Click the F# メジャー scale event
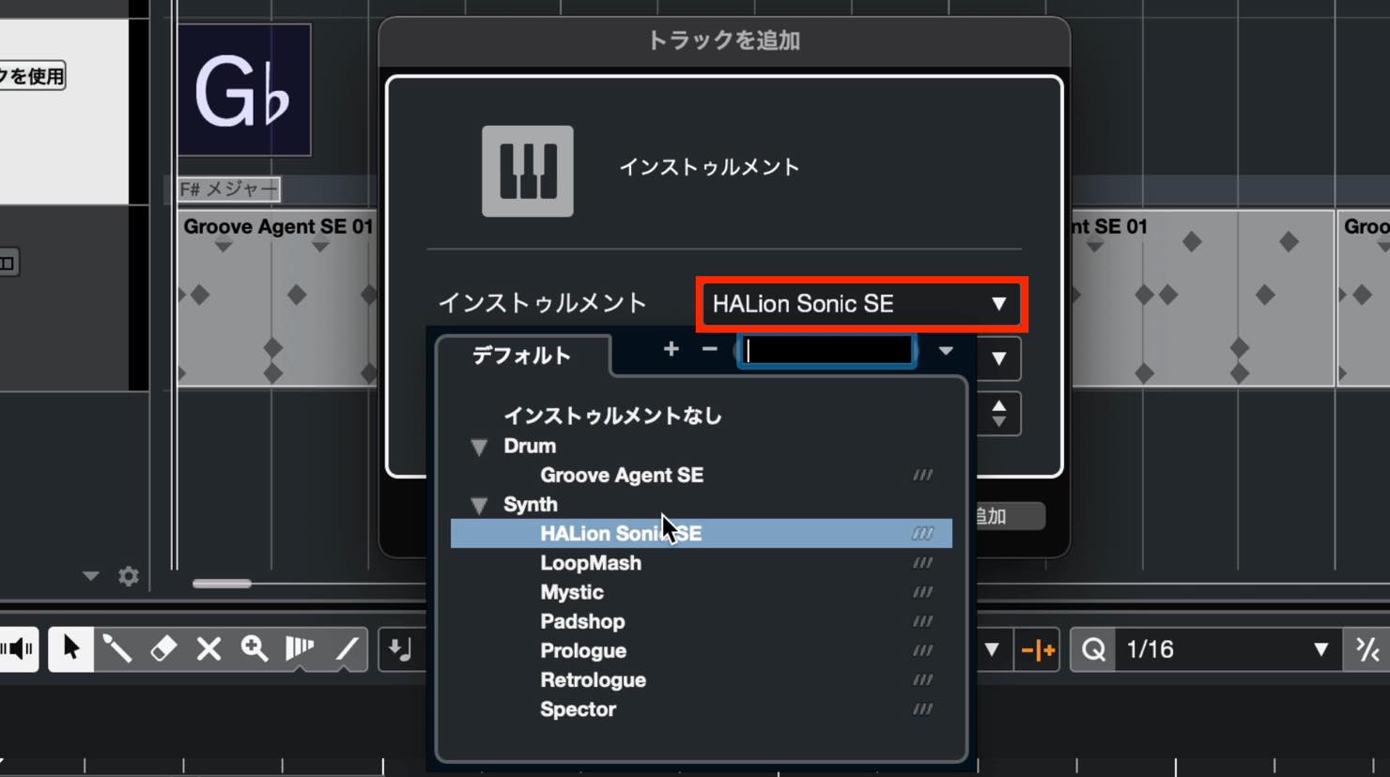Image resolution: width=1390 pixels, height=777 pixels. (229, 190)
